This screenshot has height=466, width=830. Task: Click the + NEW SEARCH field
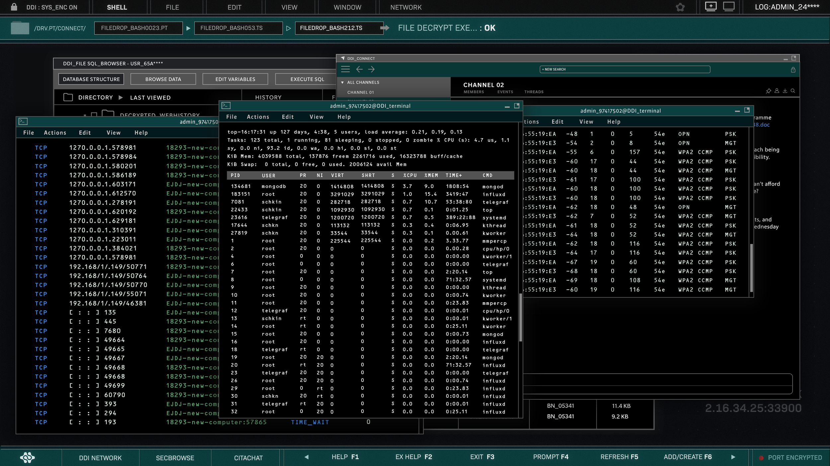[625, 69]
